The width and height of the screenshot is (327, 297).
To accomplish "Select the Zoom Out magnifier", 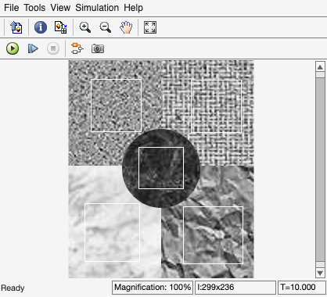I will point(106,27).
